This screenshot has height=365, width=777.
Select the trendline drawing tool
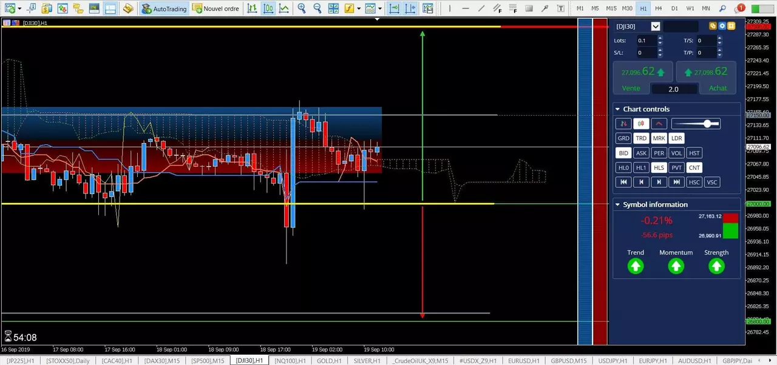[481, 8]
